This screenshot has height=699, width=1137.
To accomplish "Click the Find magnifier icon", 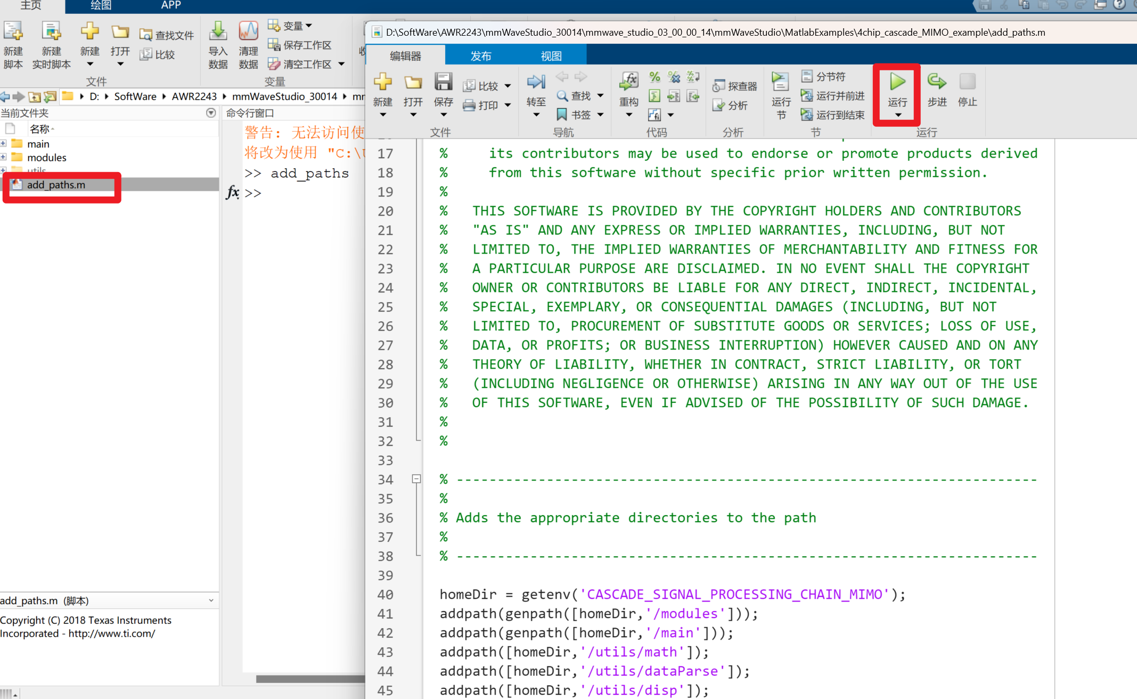I will pos(562,96).
